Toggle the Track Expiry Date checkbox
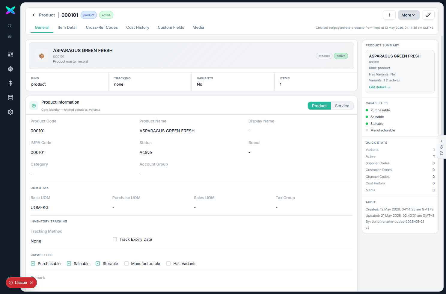The height and width of the screenshot is (294, 446). coord(115,239)
